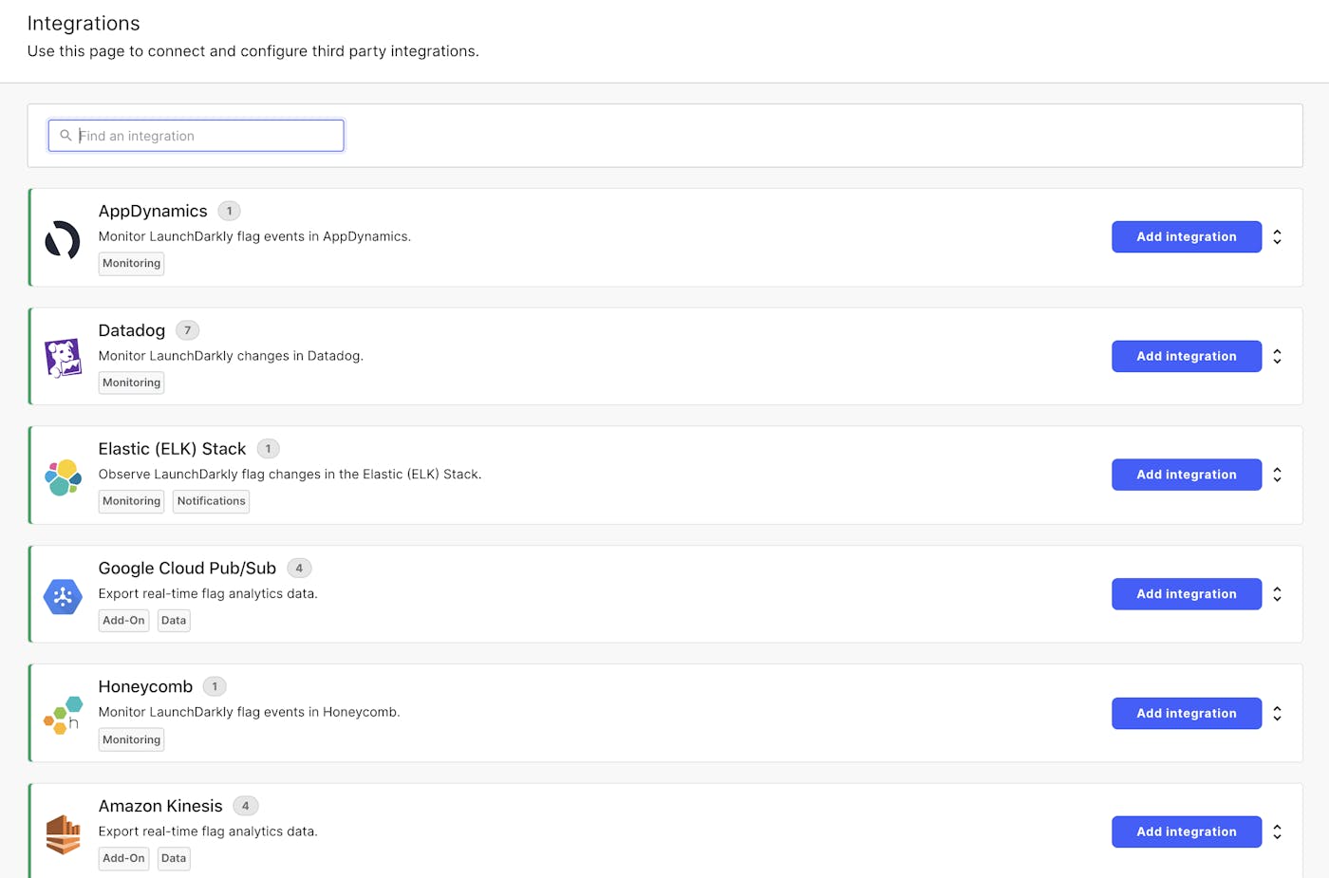Screen dimensions: 1329x878
Task: Click the Honeycomb logo icon
Action: pyautogui.click(x=63, y=715)
